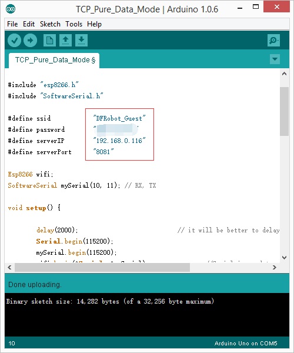
Task: Click the "DFRobot_Guest" ssid string
Action: (119, 118)
